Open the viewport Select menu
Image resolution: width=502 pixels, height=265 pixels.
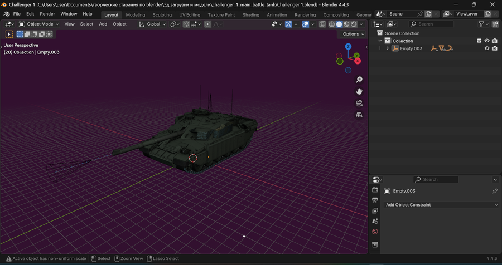click(x=86, y=24)
